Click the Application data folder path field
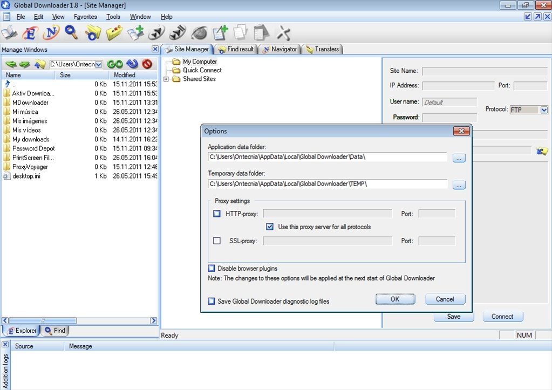This screenshot has height=390, width=552. click(x=328, y=157)
